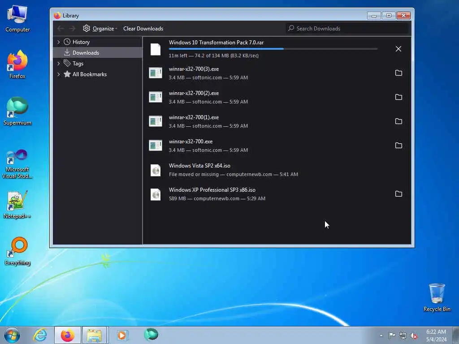Image resolution: width=459 pixels, height=344 pixels.
Task: Click the Windows Vista SP2 disc icon
Action: 156,170
